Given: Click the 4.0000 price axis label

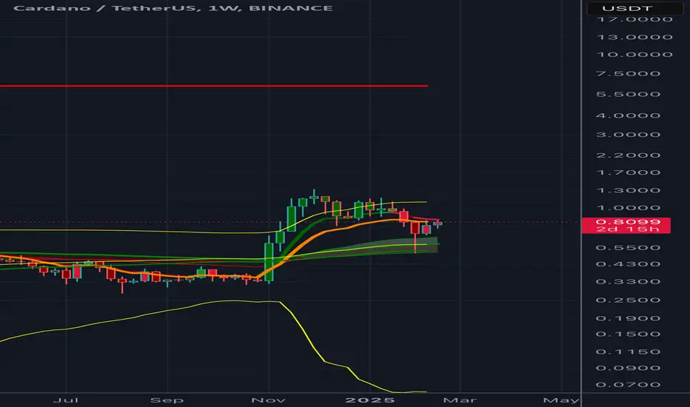Looking at the screenshot, I should [x=628, y=115].
